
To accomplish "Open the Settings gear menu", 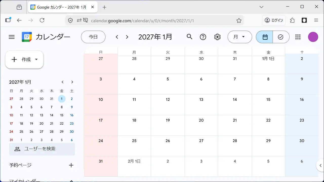I will click(217, 37).
